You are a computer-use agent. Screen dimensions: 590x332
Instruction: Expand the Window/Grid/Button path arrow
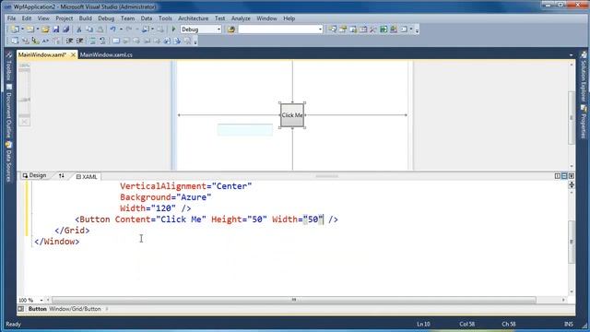tap(107, 309)
